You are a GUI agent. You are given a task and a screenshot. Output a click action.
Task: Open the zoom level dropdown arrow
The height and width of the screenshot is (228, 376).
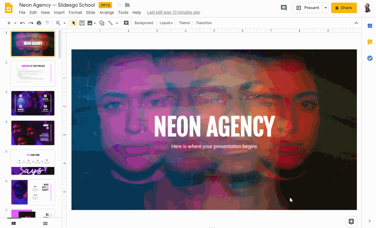65,23
